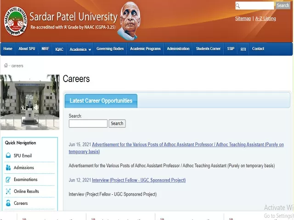Click the plain Adhoc advertisement description text
Screen dimensions: 294x220
[x=172, y=166]
